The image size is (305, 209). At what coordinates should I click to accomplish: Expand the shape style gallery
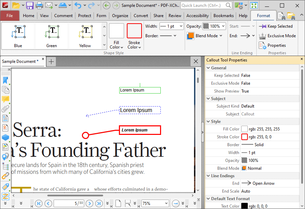point(104,45)
